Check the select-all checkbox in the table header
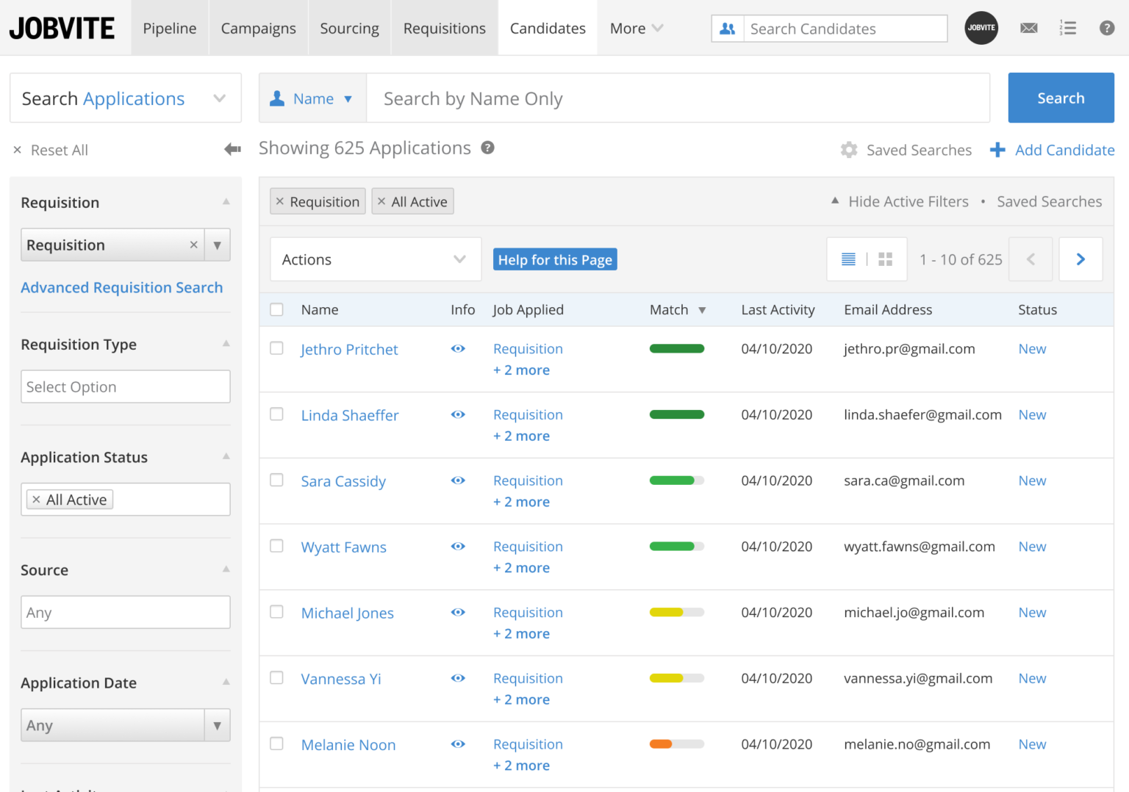The width and height of the screenshot is (1129, 792). 276,309
